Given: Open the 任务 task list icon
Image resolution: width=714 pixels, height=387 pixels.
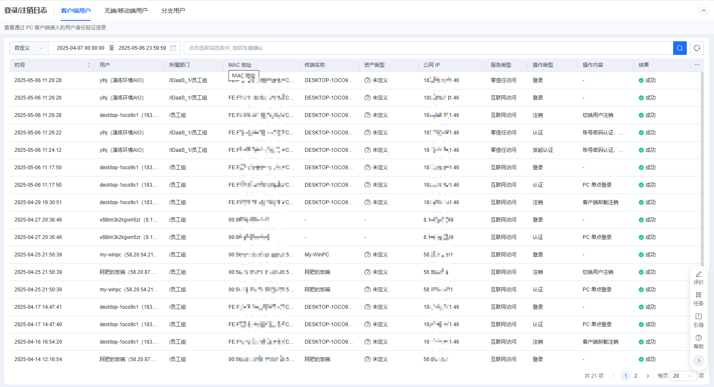Looking at the screenshot, I should pyautogui.click(x=699, y=299).
